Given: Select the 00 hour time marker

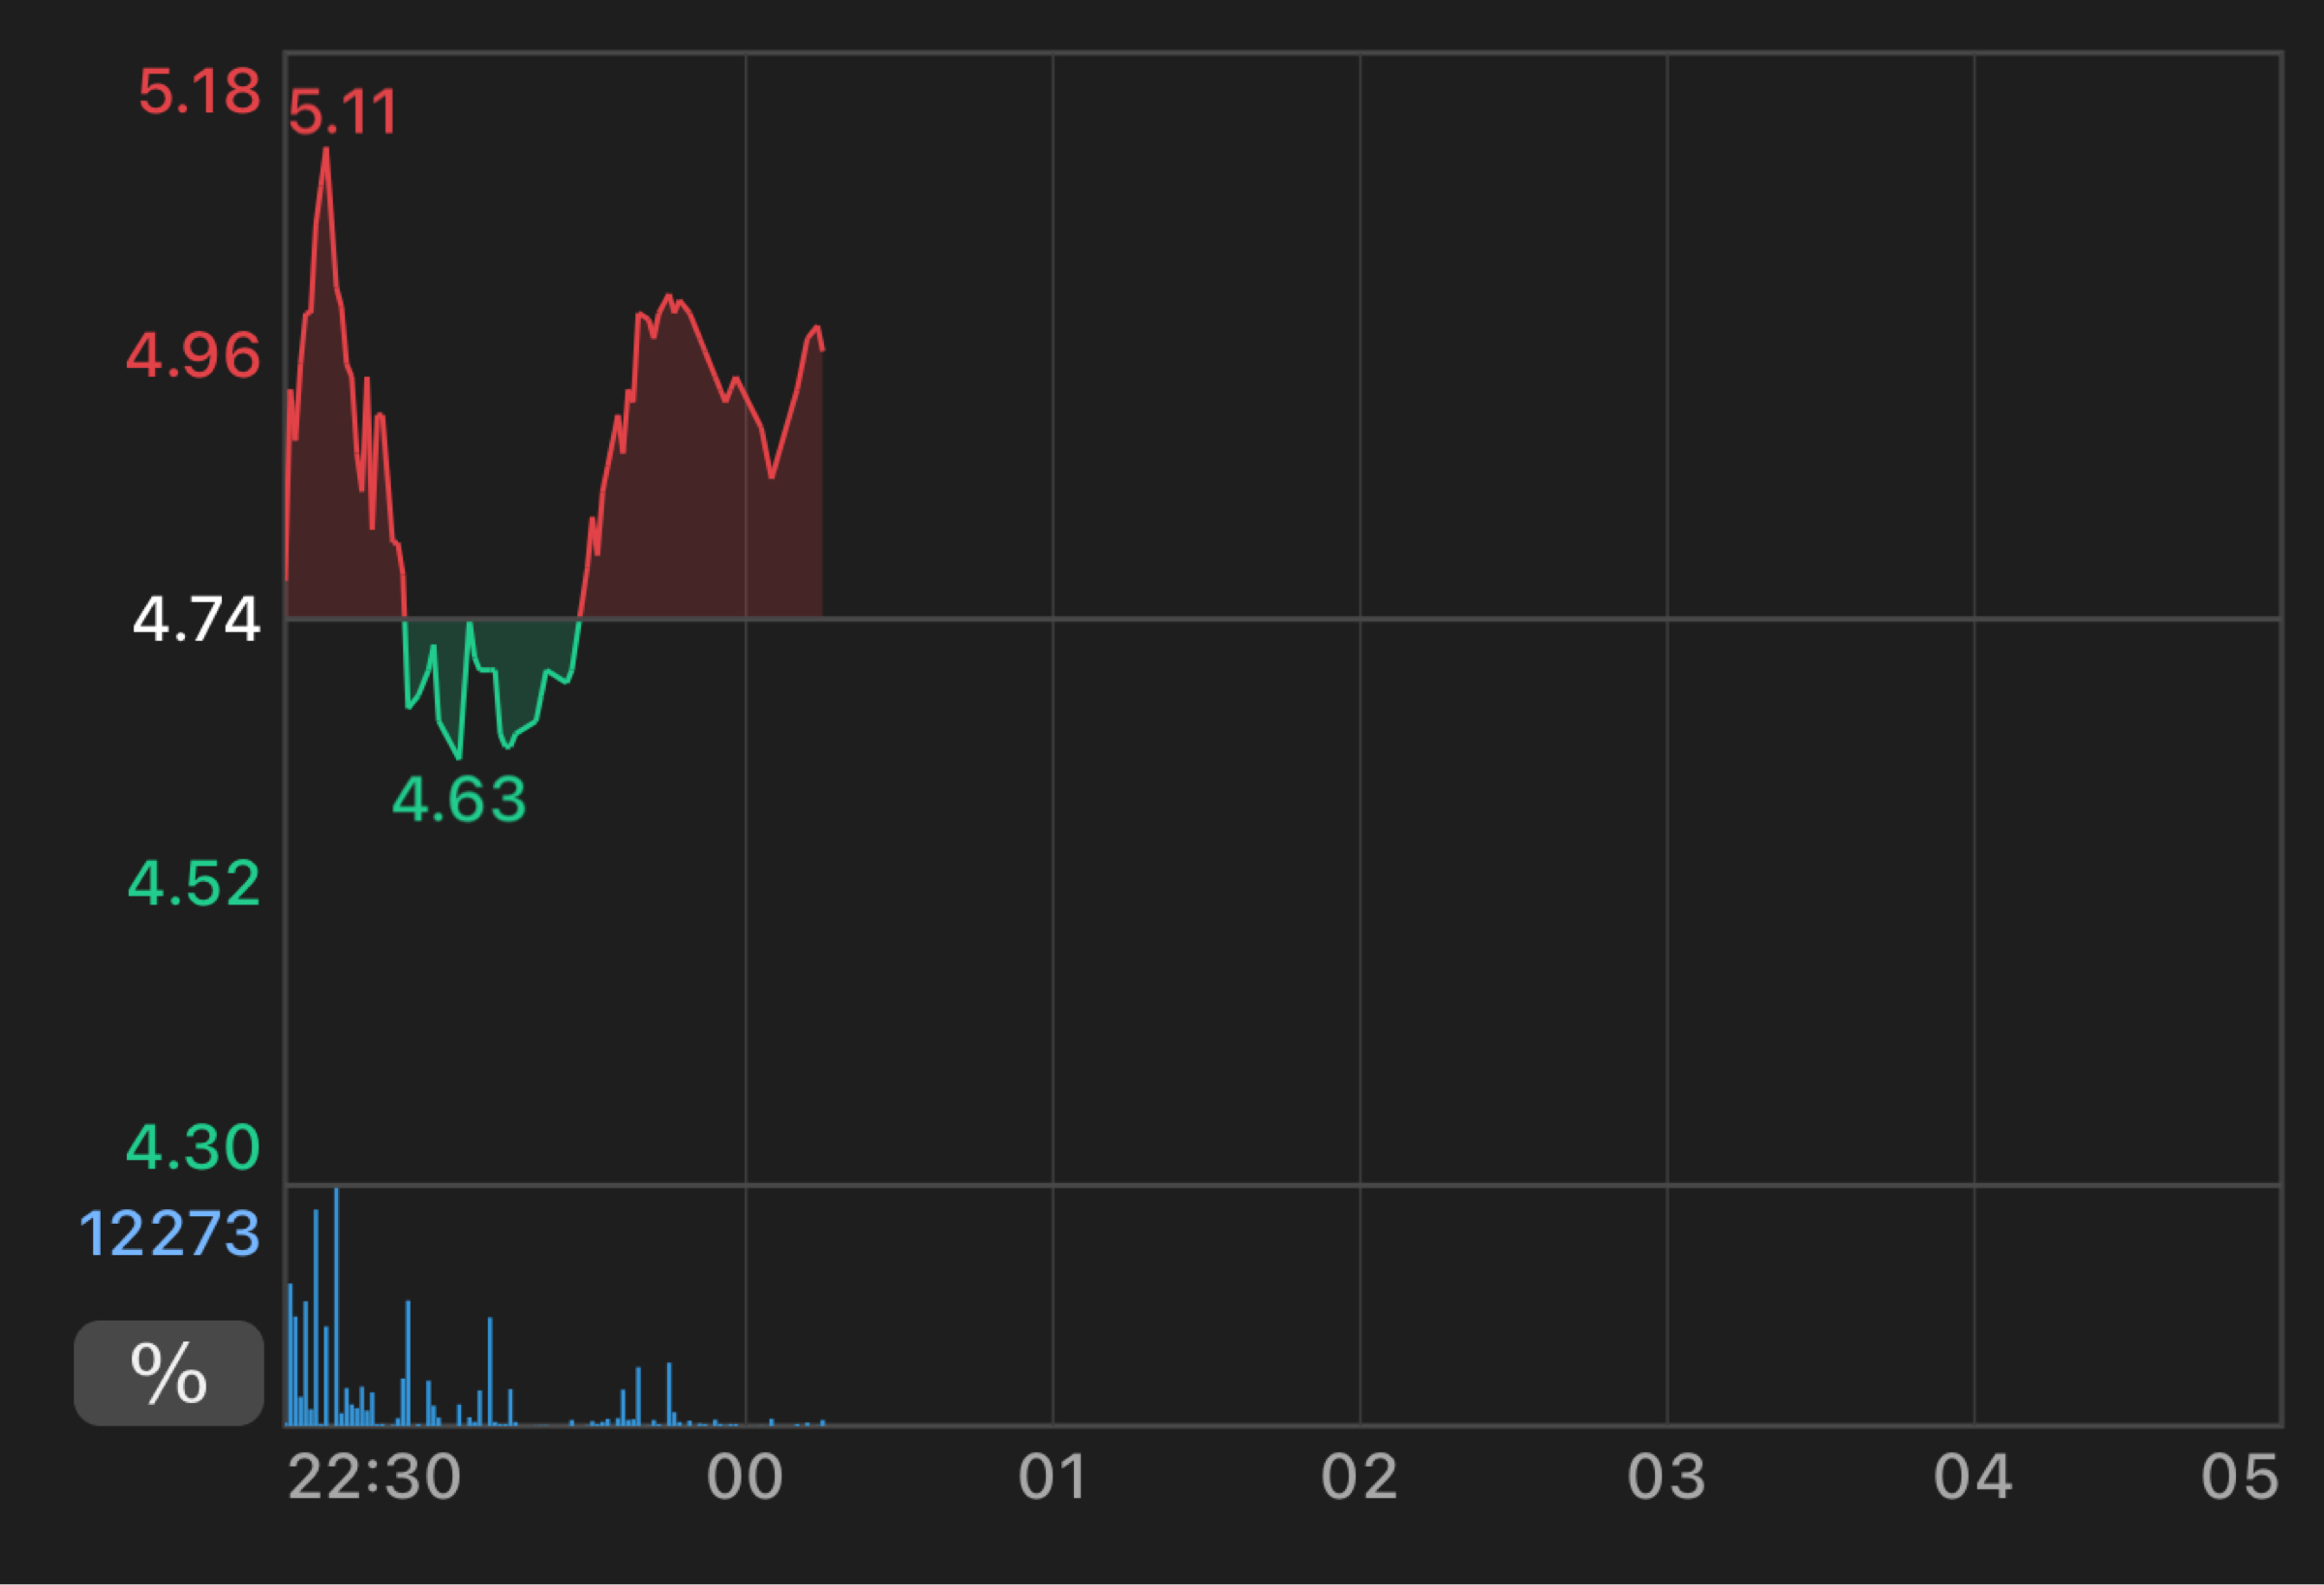Looking at the screenshot, I should pos(744,1477).
